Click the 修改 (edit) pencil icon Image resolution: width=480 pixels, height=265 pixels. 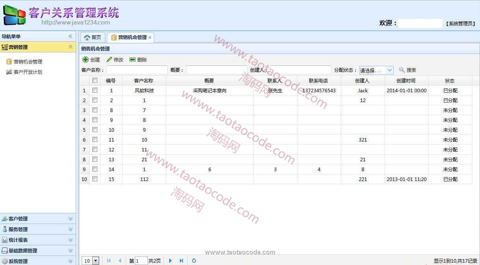(109, 60)
